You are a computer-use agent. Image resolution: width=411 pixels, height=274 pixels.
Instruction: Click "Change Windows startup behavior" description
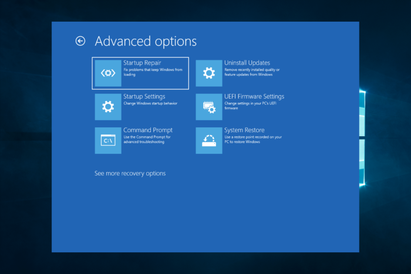click(x=150, y=103)
